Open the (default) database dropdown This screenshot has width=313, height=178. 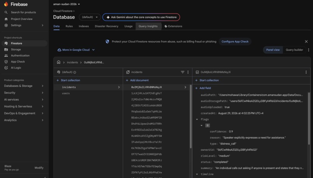pos(90,17)
